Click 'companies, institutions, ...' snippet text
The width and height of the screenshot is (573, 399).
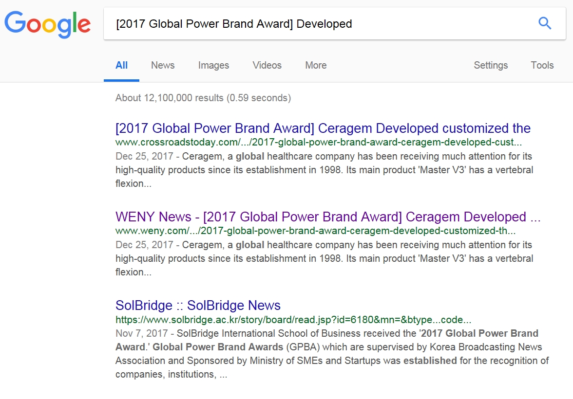pyautogui.click(x=172, y=375)
